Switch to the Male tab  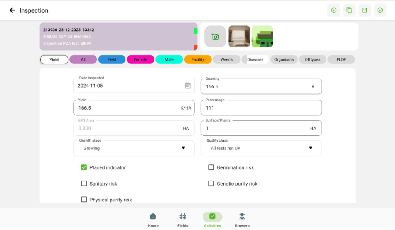click(x=169, y=60)
